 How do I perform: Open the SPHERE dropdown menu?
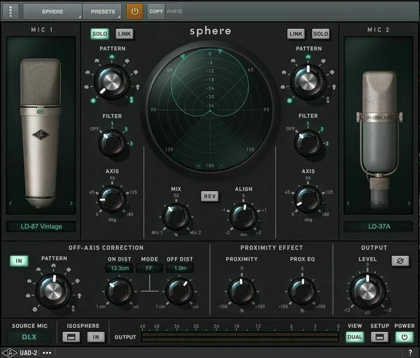click(x=52, y=11)
